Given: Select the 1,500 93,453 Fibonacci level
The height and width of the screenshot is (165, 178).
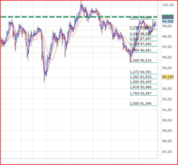Looking at the screenshot, I should 140,82.
